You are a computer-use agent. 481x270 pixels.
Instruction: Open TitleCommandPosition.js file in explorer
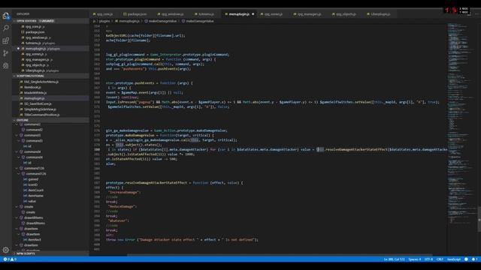[x=50, y=115]
